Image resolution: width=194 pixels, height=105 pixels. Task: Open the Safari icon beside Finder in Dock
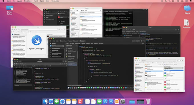51,102
